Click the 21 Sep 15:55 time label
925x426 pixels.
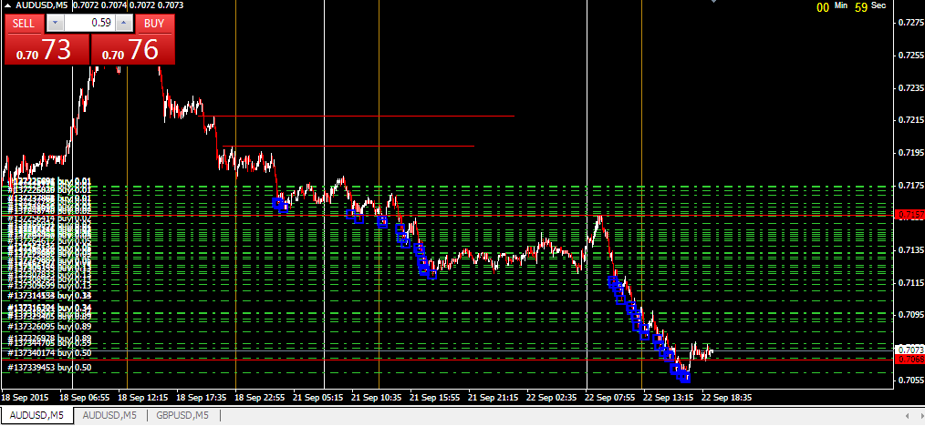coord(435,398)
